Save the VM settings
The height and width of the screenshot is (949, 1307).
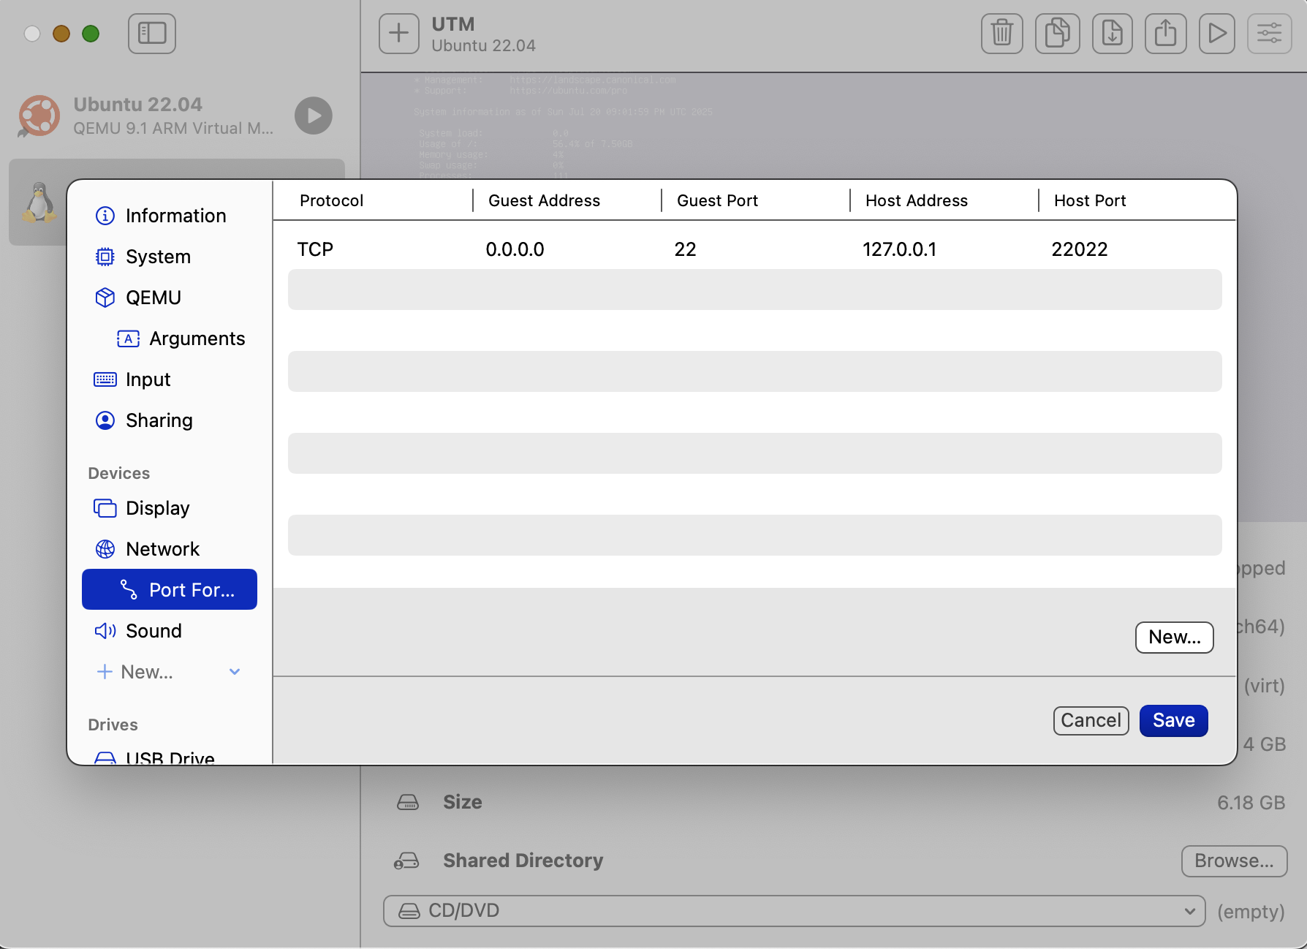pyautogui.click(x=1173, y=720)
